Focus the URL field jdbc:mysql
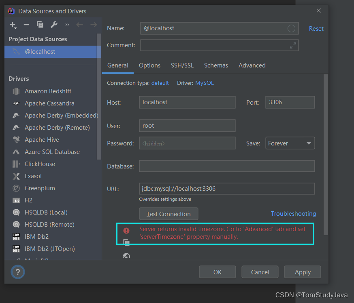Screen dimensions: 354x303 (x=227, y=189)
